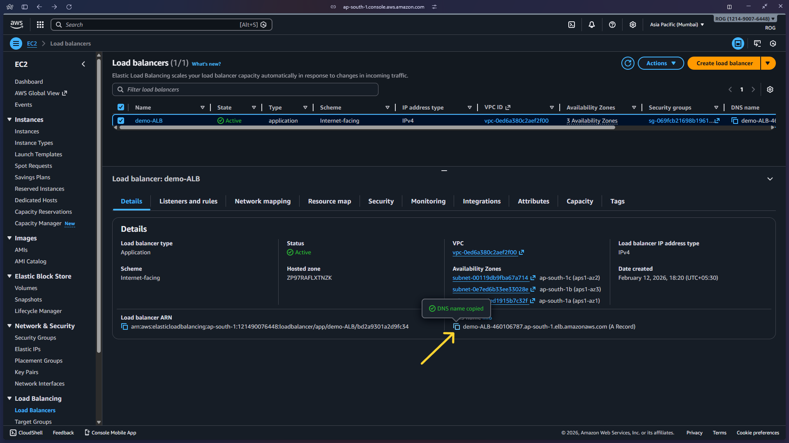Collapse the Elastic Block Store section
Screen dimensions: 789x443
[9, 276]
